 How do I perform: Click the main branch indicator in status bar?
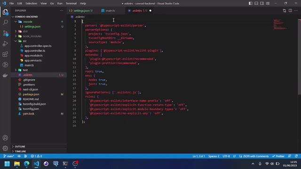[x=9, y=156]
